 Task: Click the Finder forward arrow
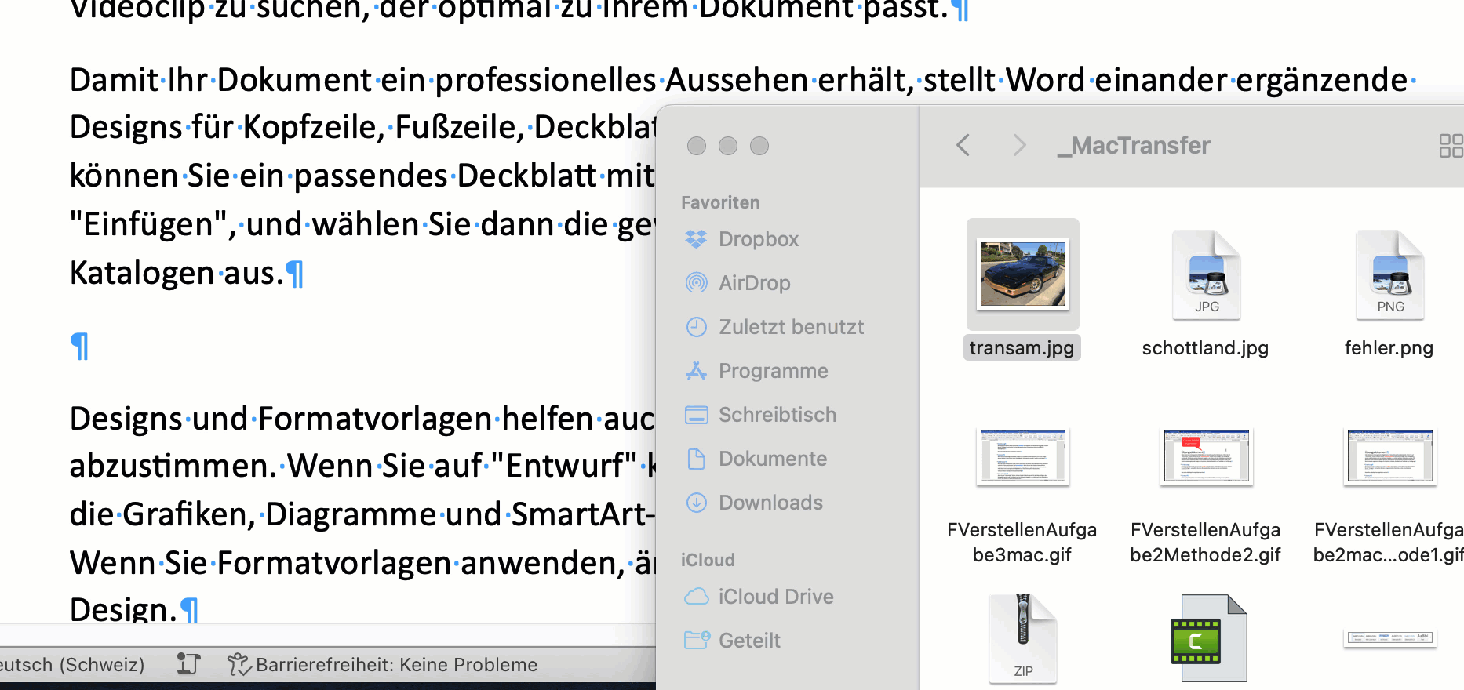click(x=1019, y=145)
